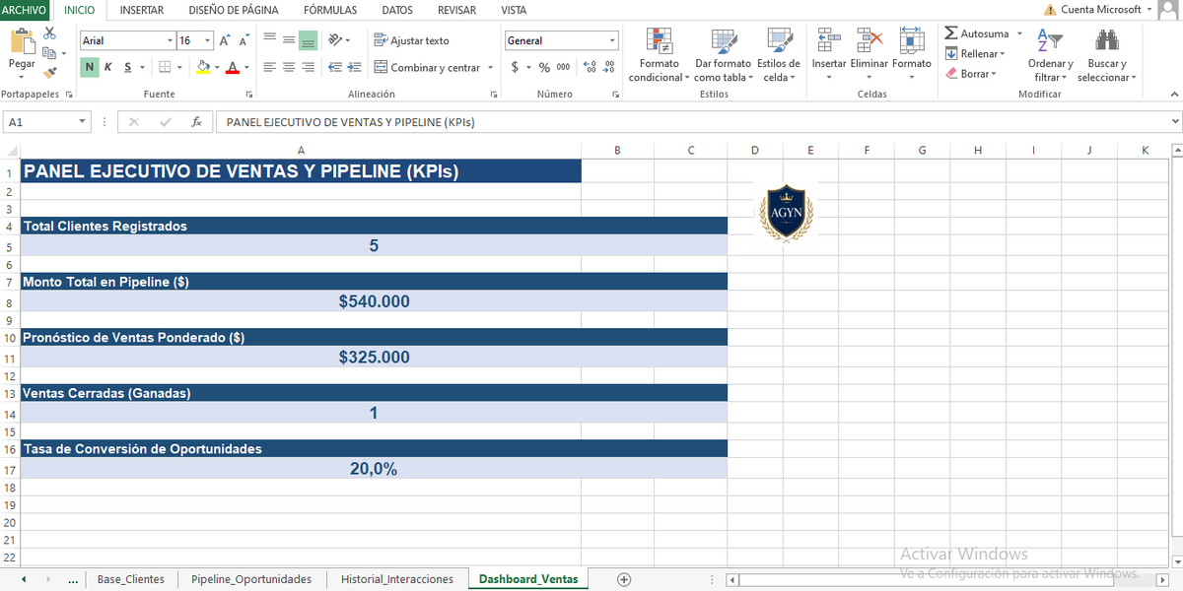Expand the Name Box dropdown arrow
Screen dimensions: 1183x591
click(x=83, y=122)
